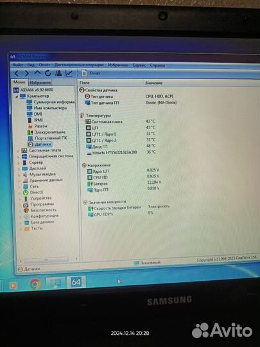Open the graph chart toolbar icon
The image size is (260, 347).
click(x=69, y=73)
